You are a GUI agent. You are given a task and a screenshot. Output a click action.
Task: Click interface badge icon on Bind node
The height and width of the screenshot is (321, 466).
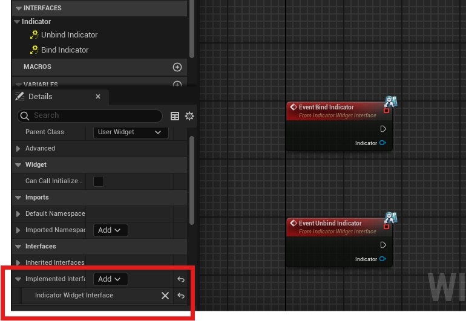(x=390, y=102)
